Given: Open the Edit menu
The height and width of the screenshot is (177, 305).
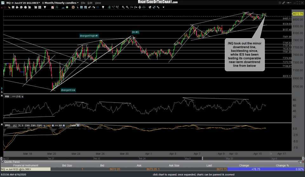Looking at the screenshot, I should [x=90, y=3].
